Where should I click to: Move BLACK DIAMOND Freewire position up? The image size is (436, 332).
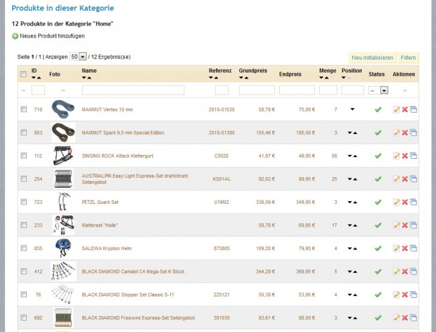tap(355, 318)
